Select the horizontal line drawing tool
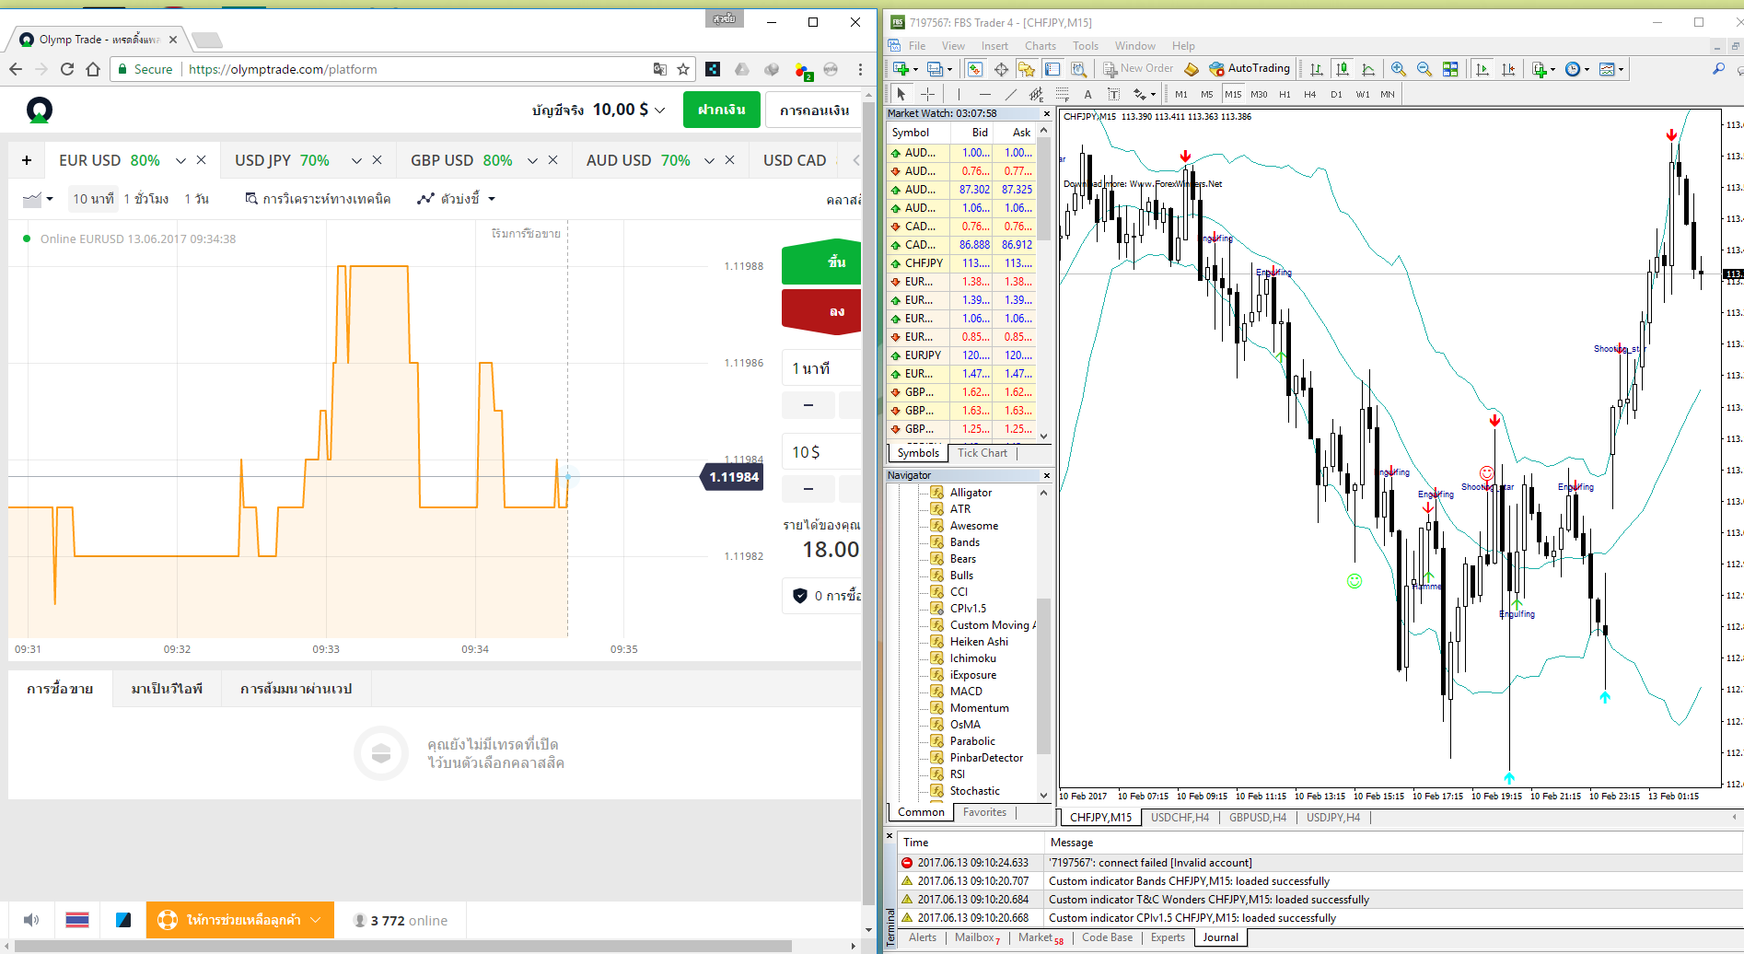1744x954 pixels. tap(984, 94)
